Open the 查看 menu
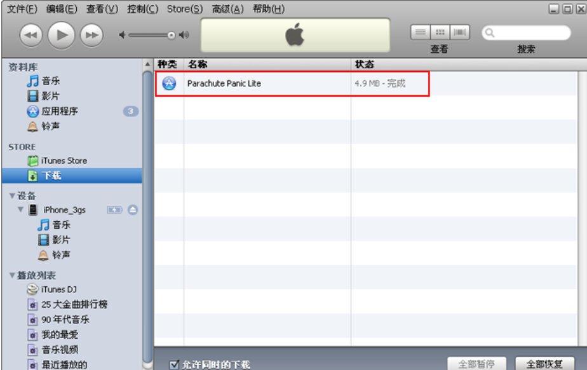 pos(102,9)
